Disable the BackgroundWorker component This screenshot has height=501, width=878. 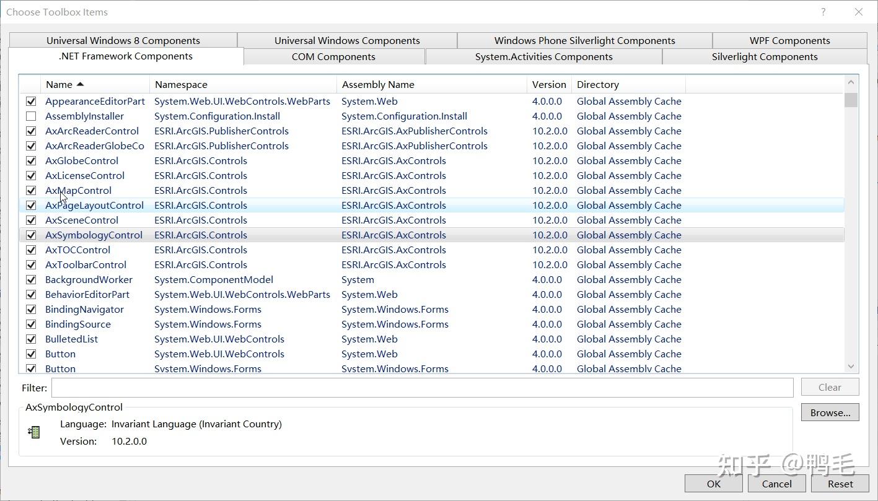point(30,279)
